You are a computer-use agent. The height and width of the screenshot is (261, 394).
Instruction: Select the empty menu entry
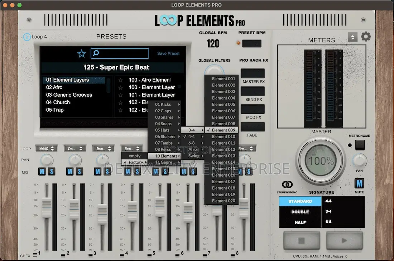coord(134,156)
